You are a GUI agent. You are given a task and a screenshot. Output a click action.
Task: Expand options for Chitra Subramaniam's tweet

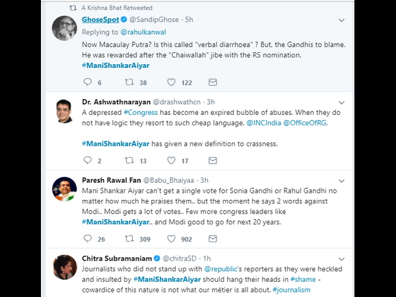(341, 257)
